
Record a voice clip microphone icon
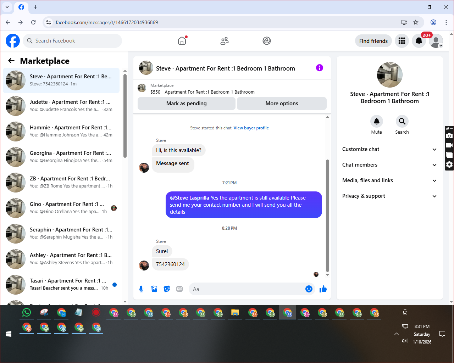(x=141, y=289)
